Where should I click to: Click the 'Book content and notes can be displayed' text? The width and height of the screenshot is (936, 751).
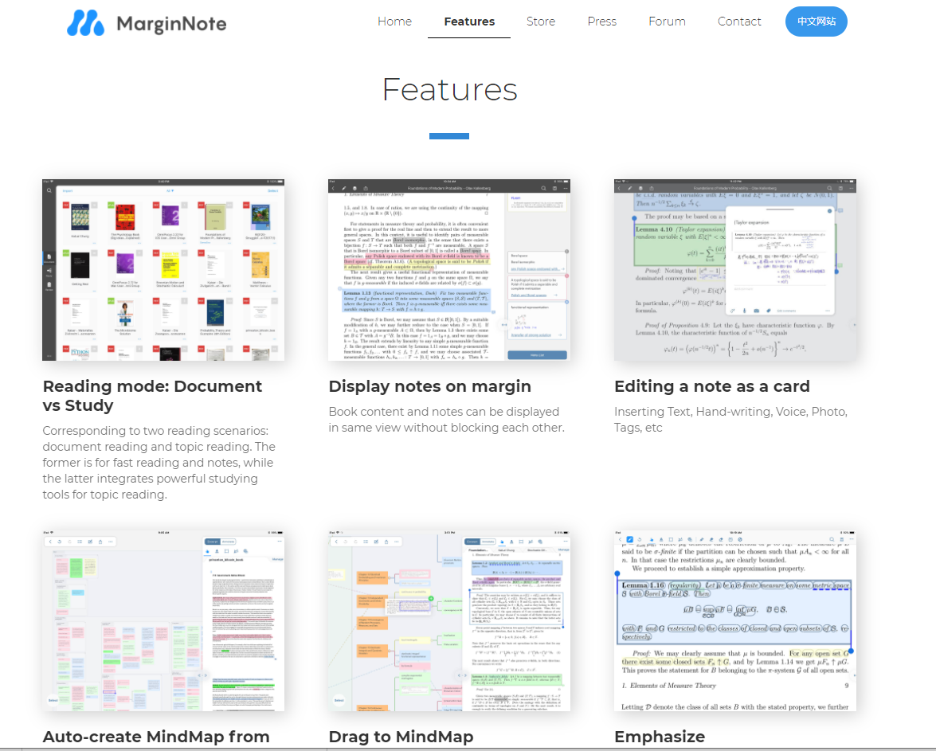tap(447, 420)
